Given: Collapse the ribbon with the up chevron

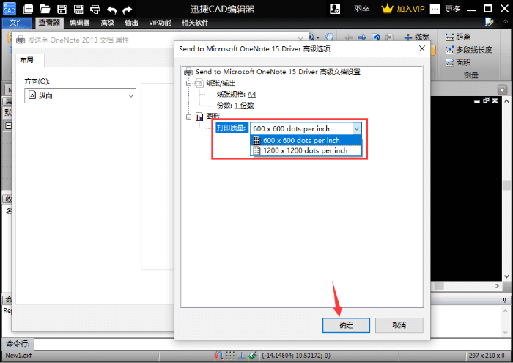Looking at the screenshot, I should coord(505,22).
